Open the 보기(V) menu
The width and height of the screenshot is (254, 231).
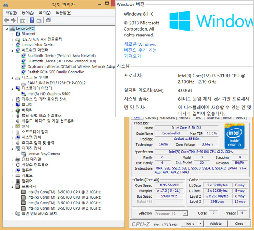(x=45, y=13)
